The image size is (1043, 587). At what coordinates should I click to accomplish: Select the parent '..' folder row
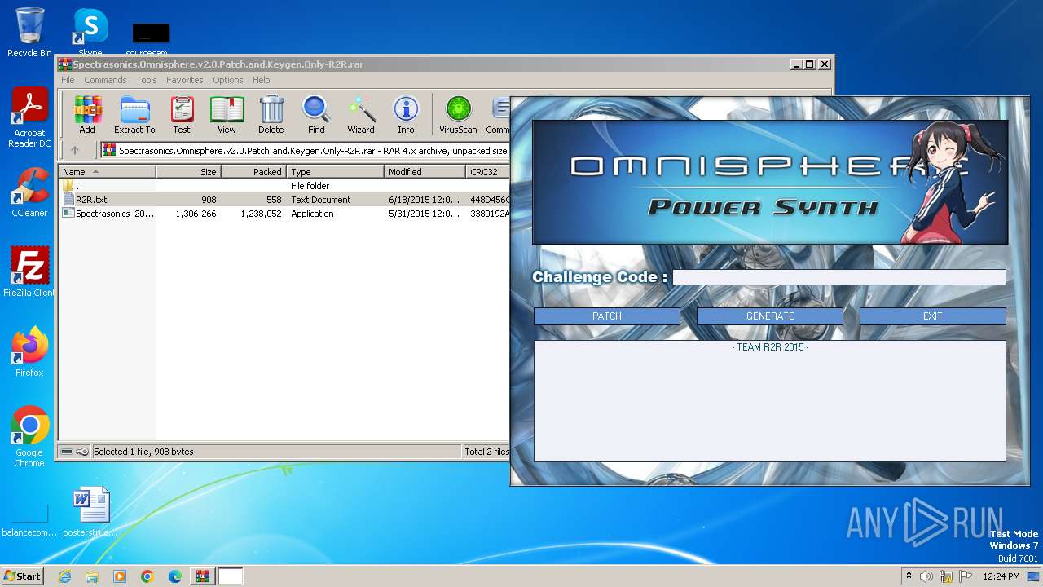click(x=284, y=186)
